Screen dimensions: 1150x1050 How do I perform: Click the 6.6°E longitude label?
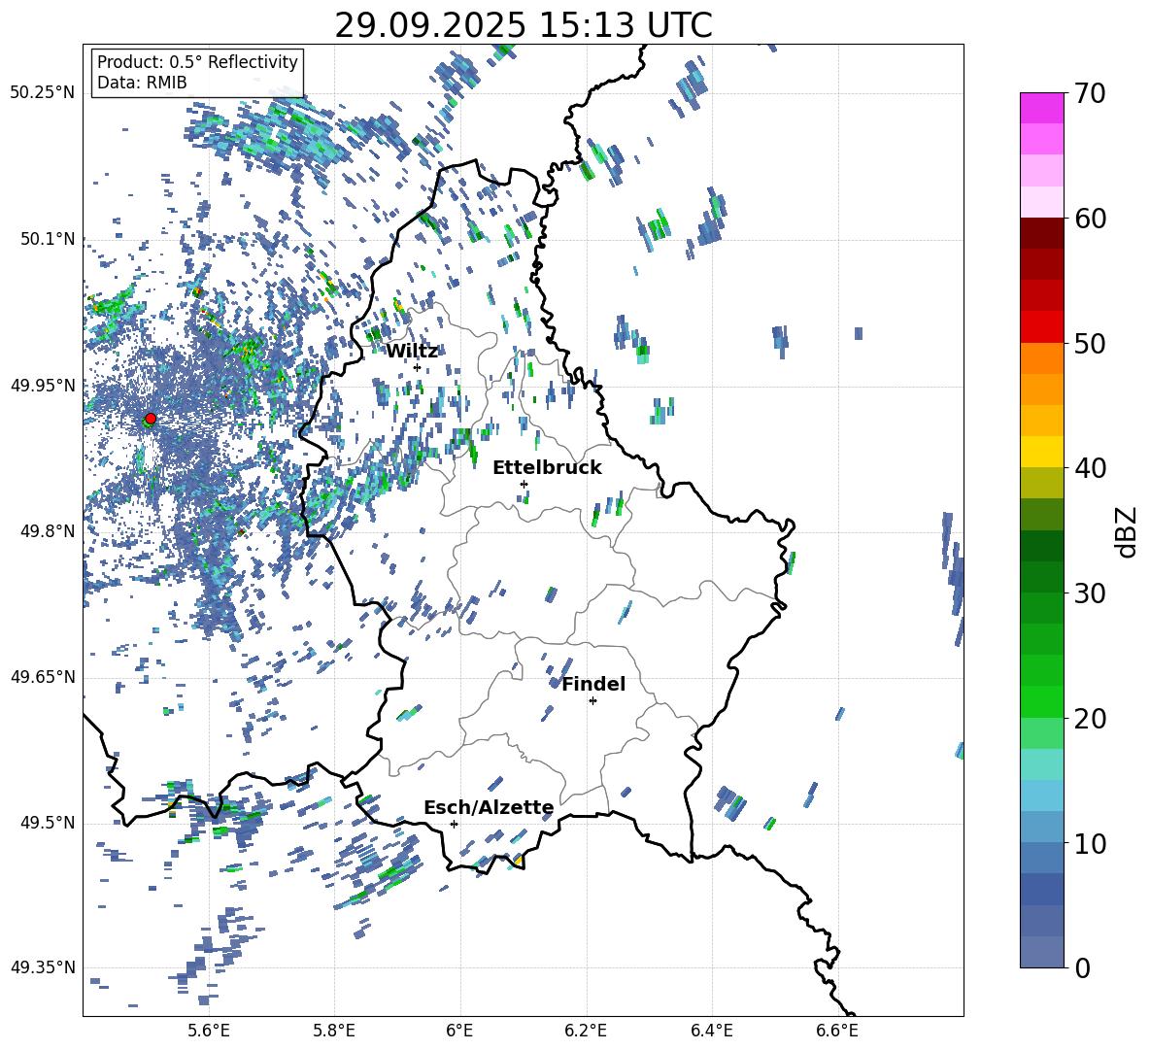(x=837, y=1031)
